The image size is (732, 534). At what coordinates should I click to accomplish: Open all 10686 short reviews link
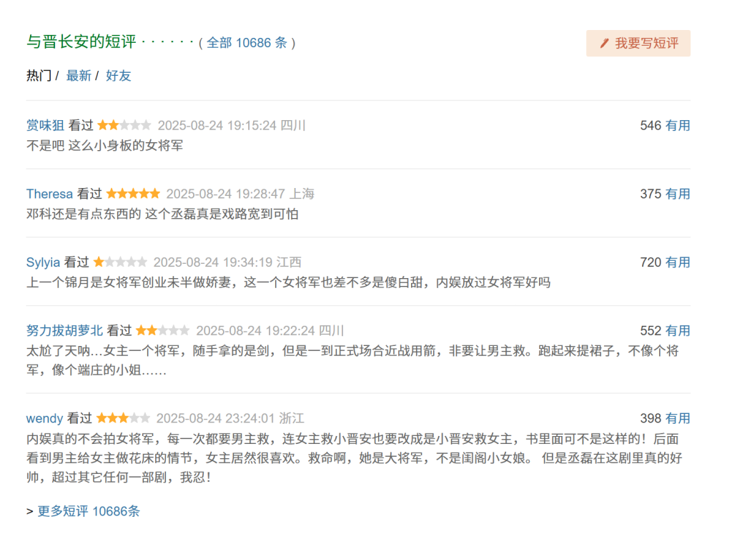[x=247, y=43]
